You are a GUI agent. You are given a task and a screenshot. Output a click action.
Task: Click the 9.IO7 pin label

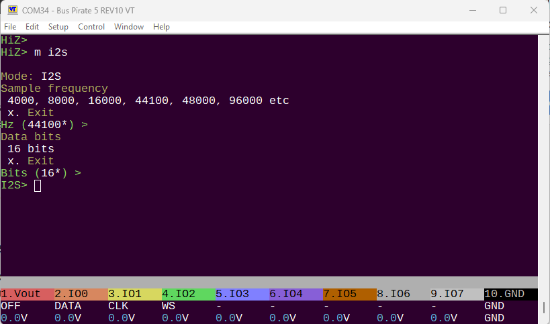(457, 294)
